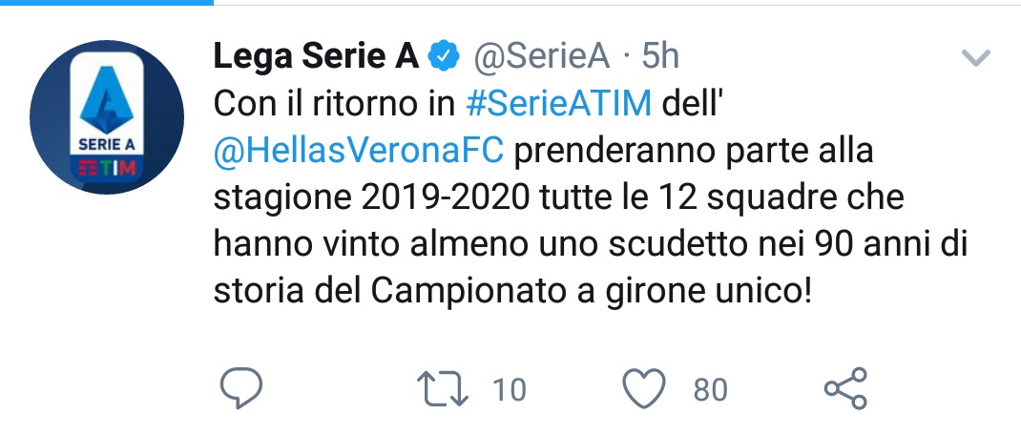
Task: Click the gray unfilled progress track
Action: pyautogui.click(x=617, y=4)
